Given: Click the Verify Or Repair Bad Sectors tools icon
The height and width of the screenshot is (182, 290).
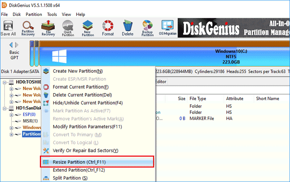Looking at the screenshot, I should click(x=46, y=151).
